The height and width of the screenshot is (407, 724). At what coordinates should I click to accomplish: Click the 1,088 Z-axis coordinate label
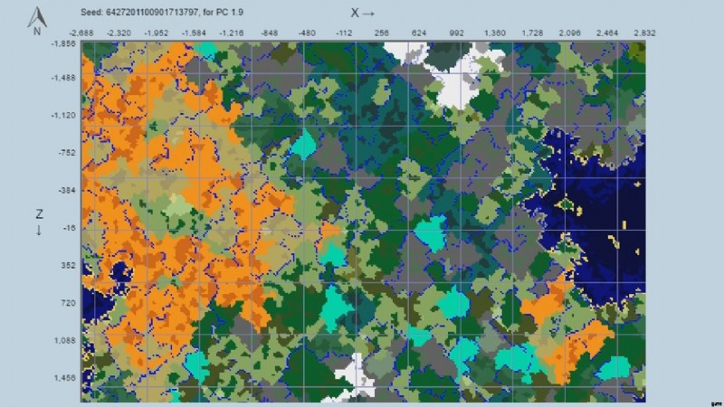[64, 341]
